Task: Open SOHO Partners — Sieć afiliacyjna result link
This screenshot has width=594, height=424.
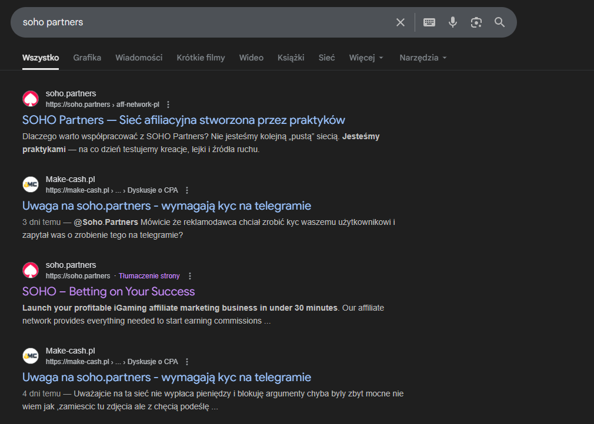Action: pos(183,120)
